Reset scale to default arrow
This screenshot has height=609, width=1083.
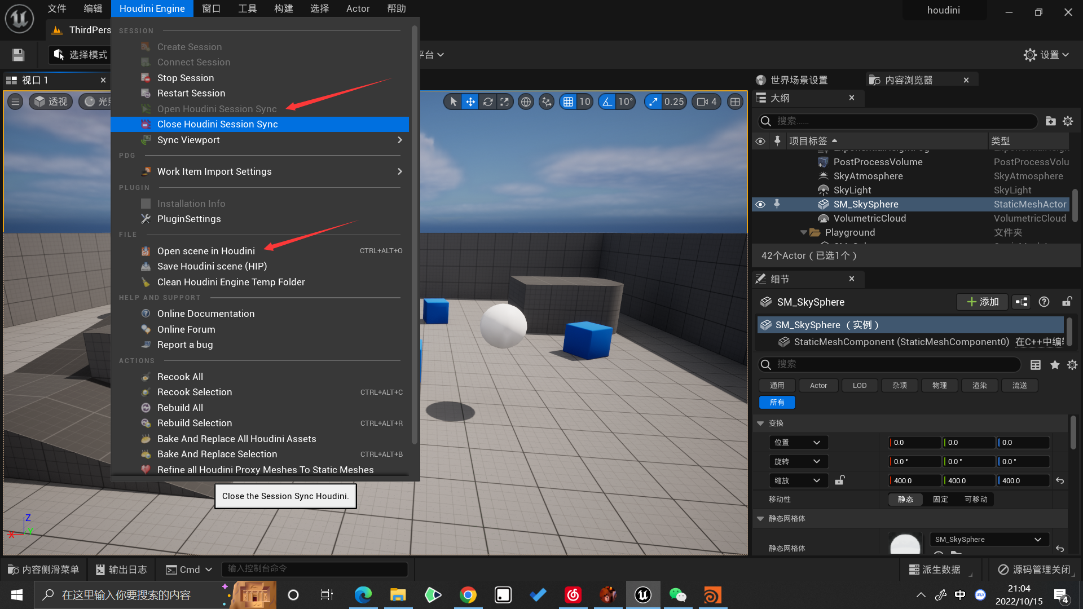coord(1060,480)
